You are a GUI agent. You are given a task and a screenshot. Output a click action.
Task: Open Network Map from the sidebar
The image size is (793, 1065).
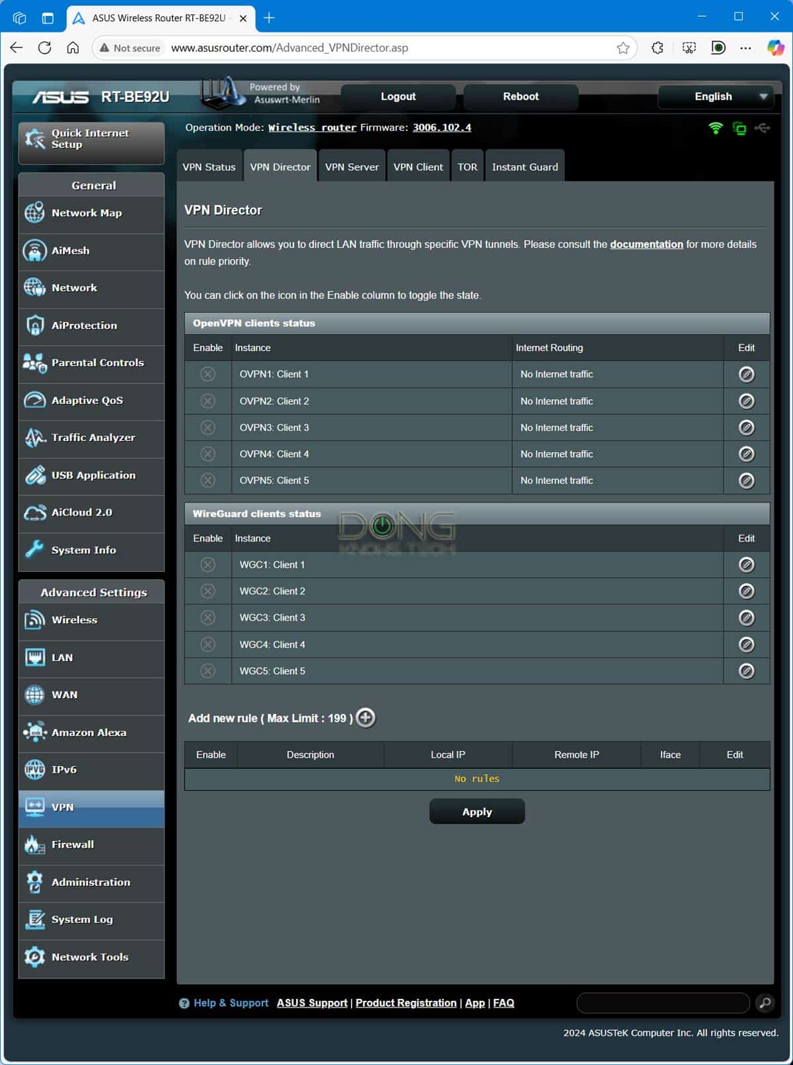pyautogui.click(x=91, y=214)
